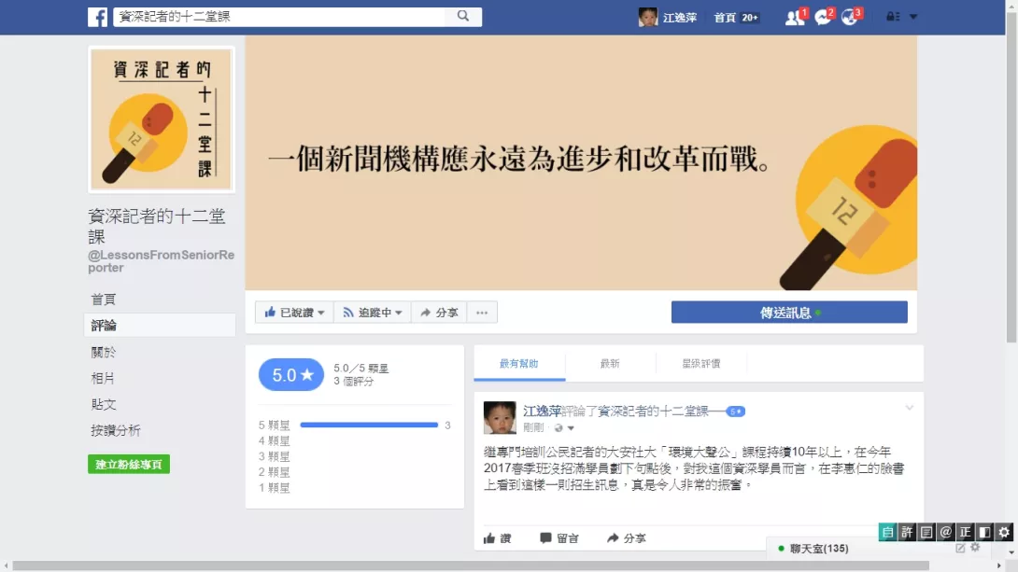Open the three-dots more actions menu
The height and width of the screenshot is (572, 1018).
pos(482,313)
